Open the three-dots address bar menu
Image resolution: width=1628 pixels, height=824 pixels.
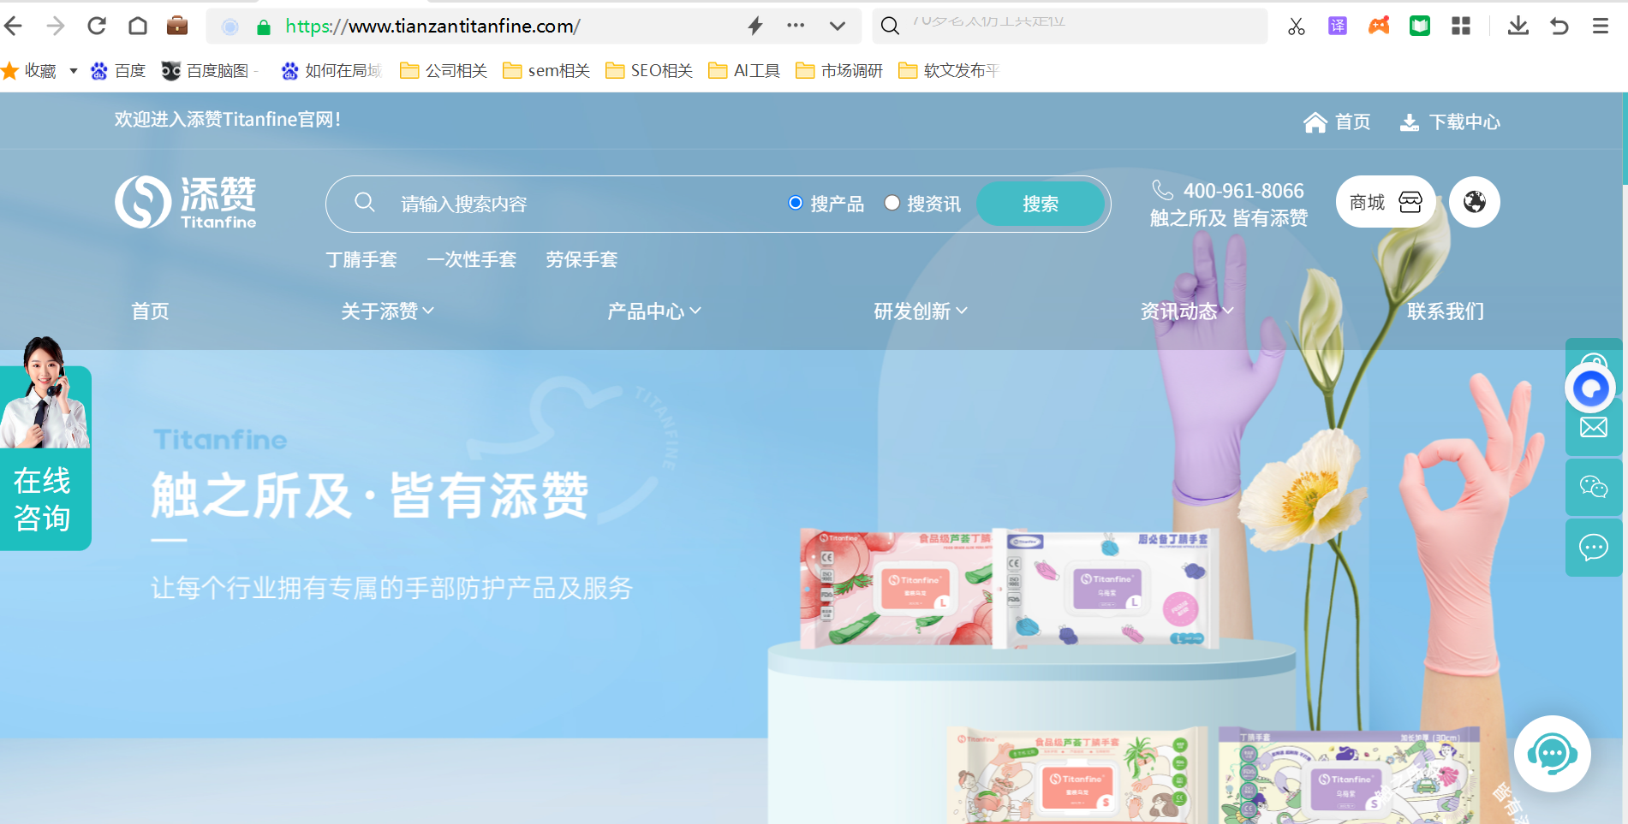tap(796, 26)
